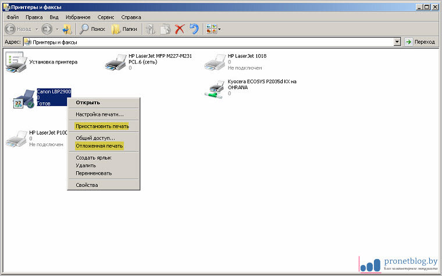The image size is (442, 276).
Task: Click the address bar folder icon
Action: click(28, 42)
